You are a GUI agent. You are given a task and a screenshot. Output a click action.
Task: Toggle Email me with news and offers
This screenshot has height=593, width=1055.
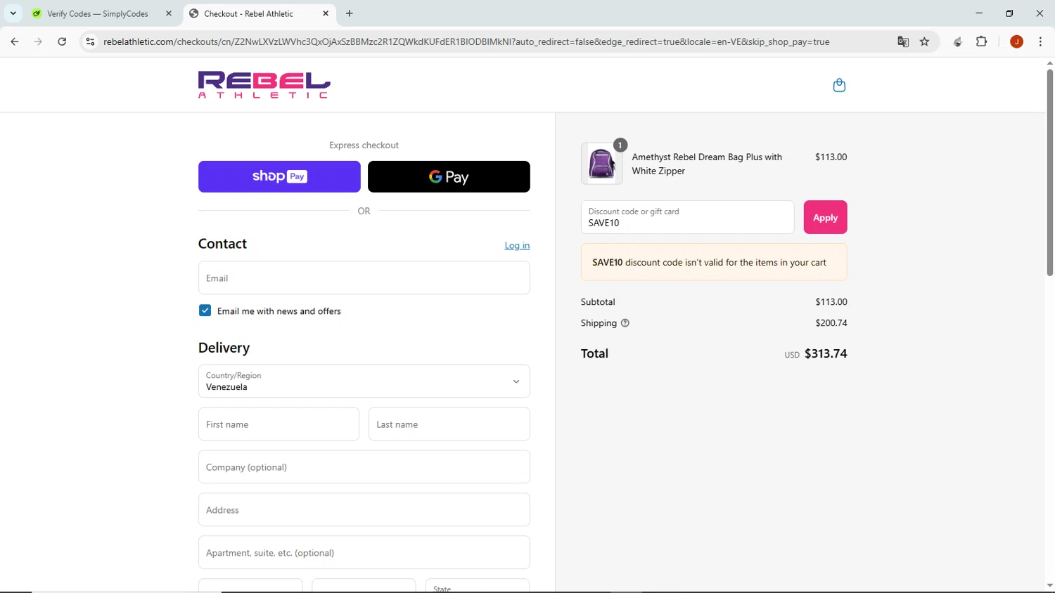(205, 311)
